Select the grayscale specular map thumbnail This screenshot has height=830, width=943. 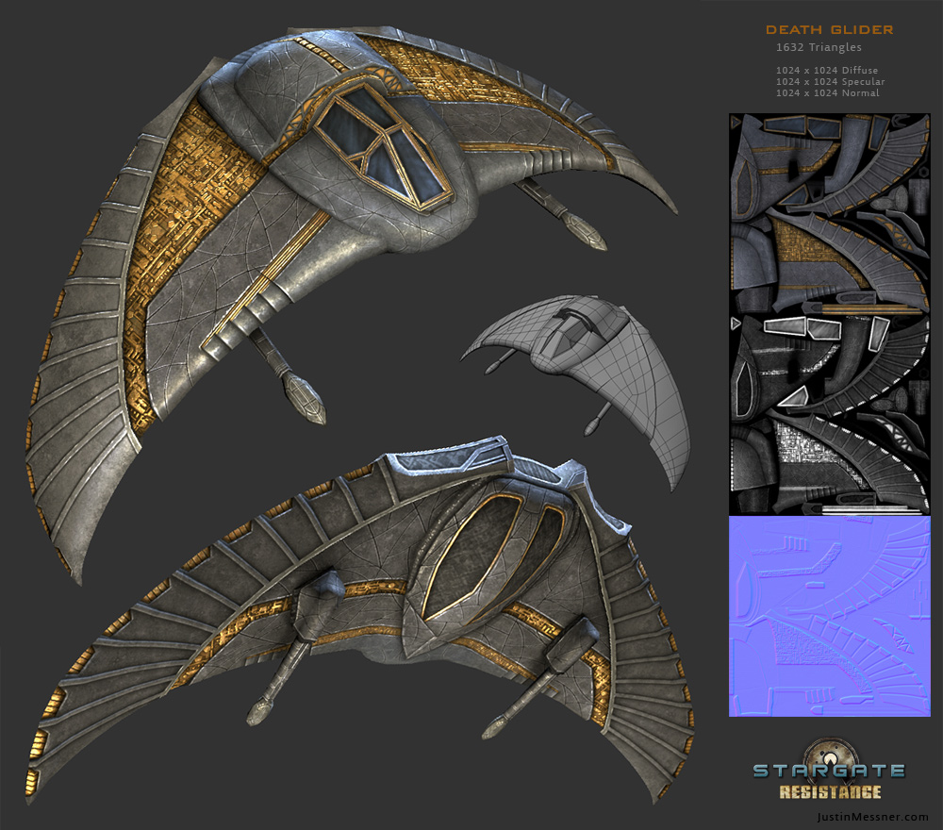(x=829, y=414)
